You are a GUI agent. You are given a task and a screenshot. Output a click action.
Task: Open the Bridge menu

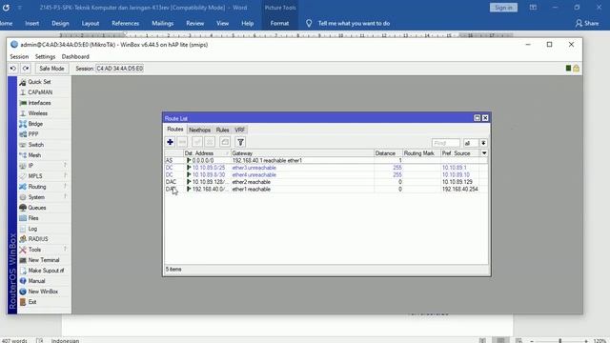[x=35, y=124]
